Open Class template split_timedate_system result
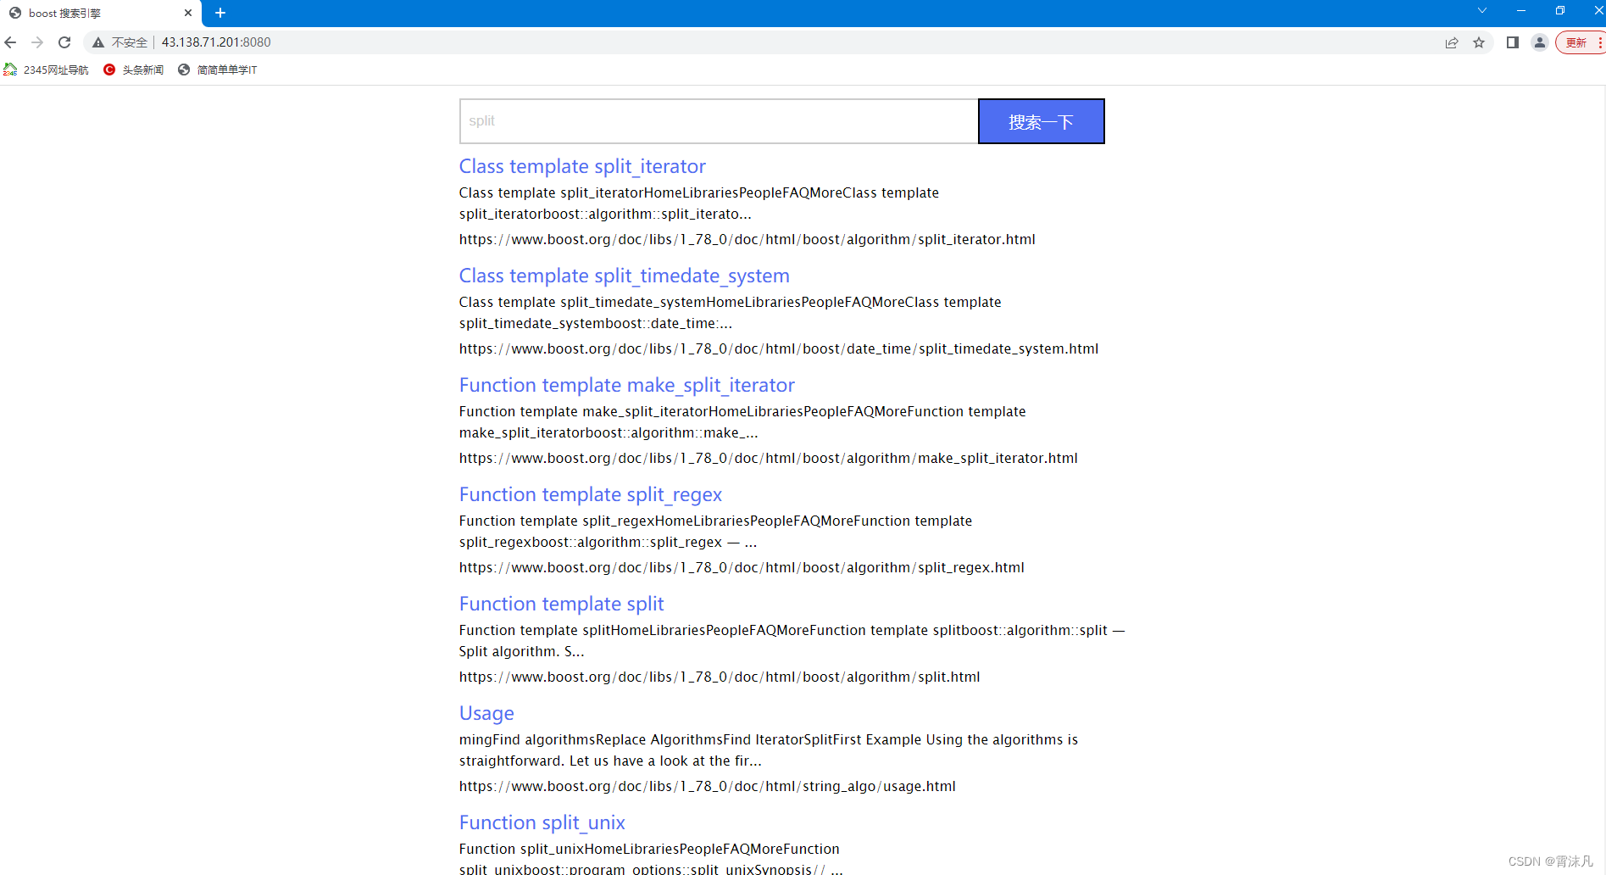This screenshot has width=1606, height=875. [625, 276]
